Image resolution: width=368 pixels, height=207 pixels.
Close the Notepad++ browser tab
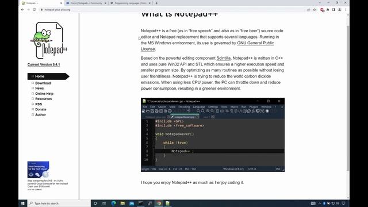62,3
